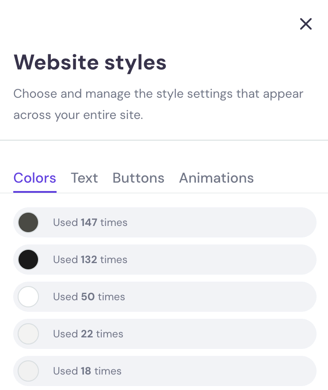Select the white swatch used 50 times
This screenshot has width=328, height=390.
[x=28, y=297]
